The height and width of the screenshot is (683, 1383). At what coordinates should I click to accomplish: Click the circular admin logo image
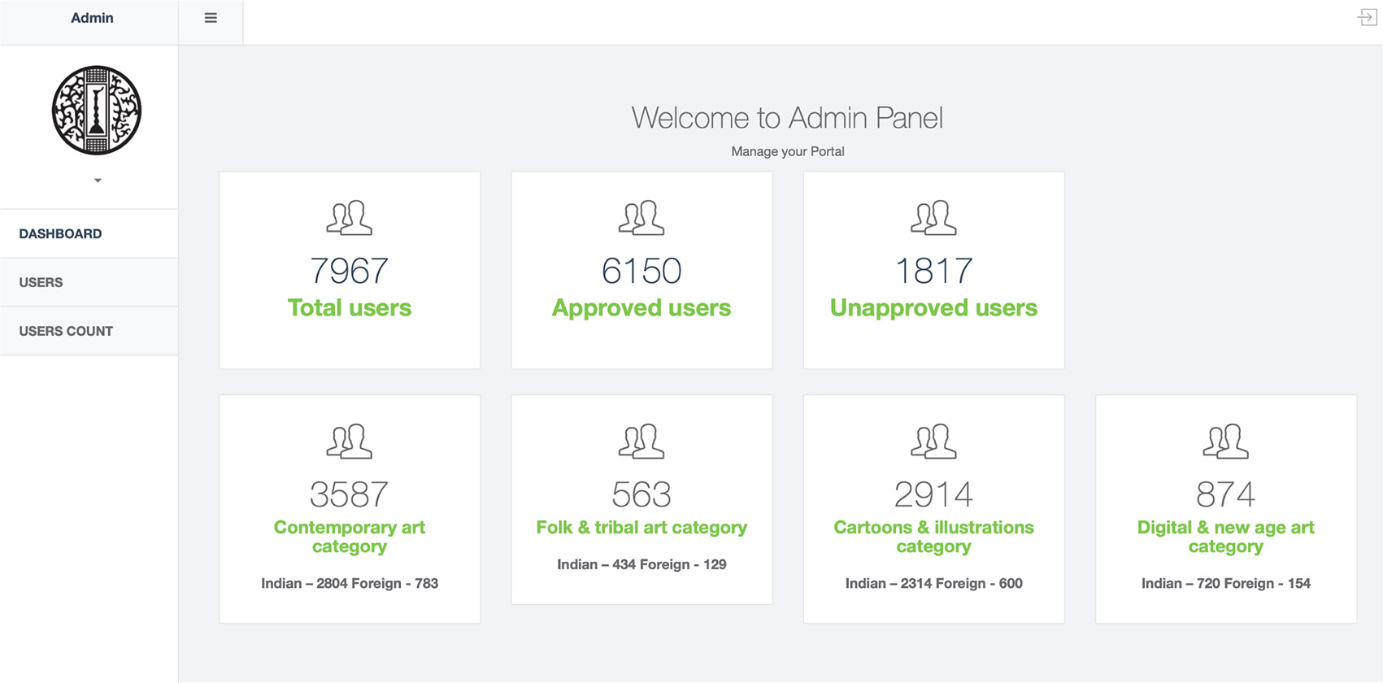point(97,111)
